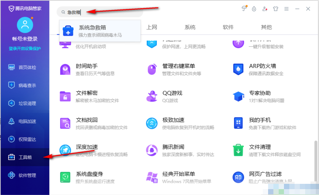319x195 pixels.
Task: Launch the 极致加速 circular icon
Action: [152, 123]
